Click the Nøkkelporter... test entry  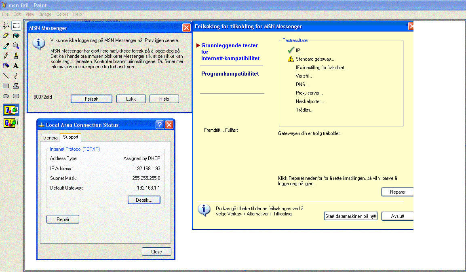click(x=310, y=101)
